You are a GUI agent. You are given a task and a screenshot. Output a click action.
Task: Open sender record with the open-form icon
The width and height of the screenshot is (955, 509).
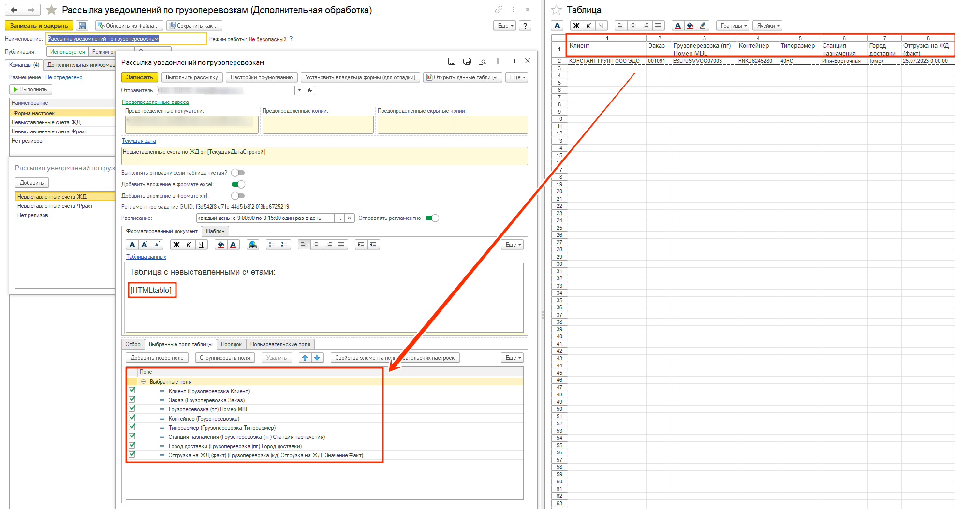(x=310, y=90)
